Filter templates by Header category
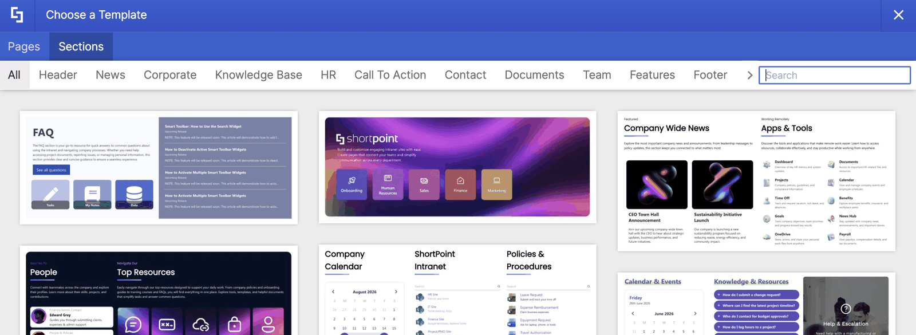916x335 pixels. [58, 75]
